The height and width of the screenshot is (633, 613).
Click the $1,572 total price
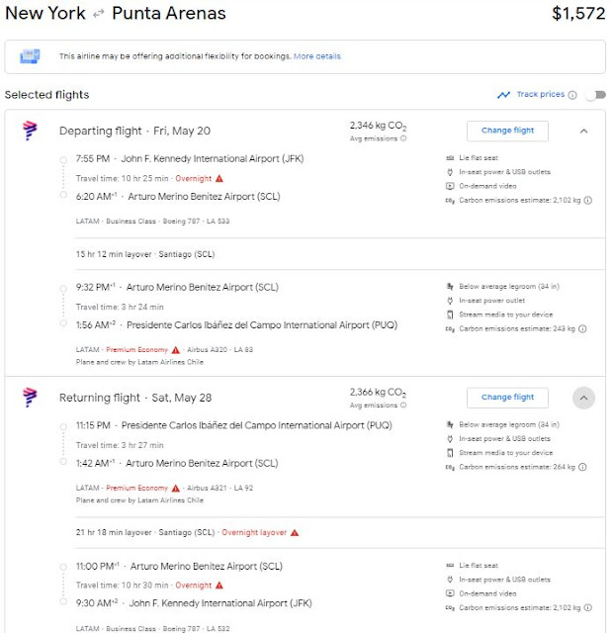[578, 15]
